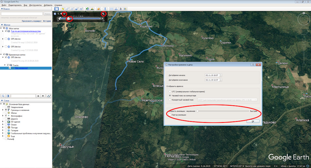Open the 'Редактировать' menu
311x168 pixels.
15,5
